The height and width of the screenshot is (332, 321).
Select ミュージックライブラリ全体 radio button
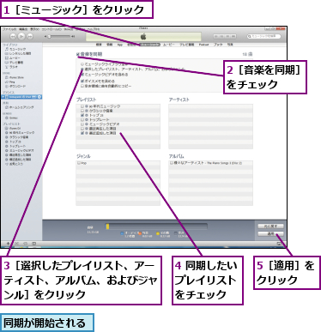coord(82,64)
